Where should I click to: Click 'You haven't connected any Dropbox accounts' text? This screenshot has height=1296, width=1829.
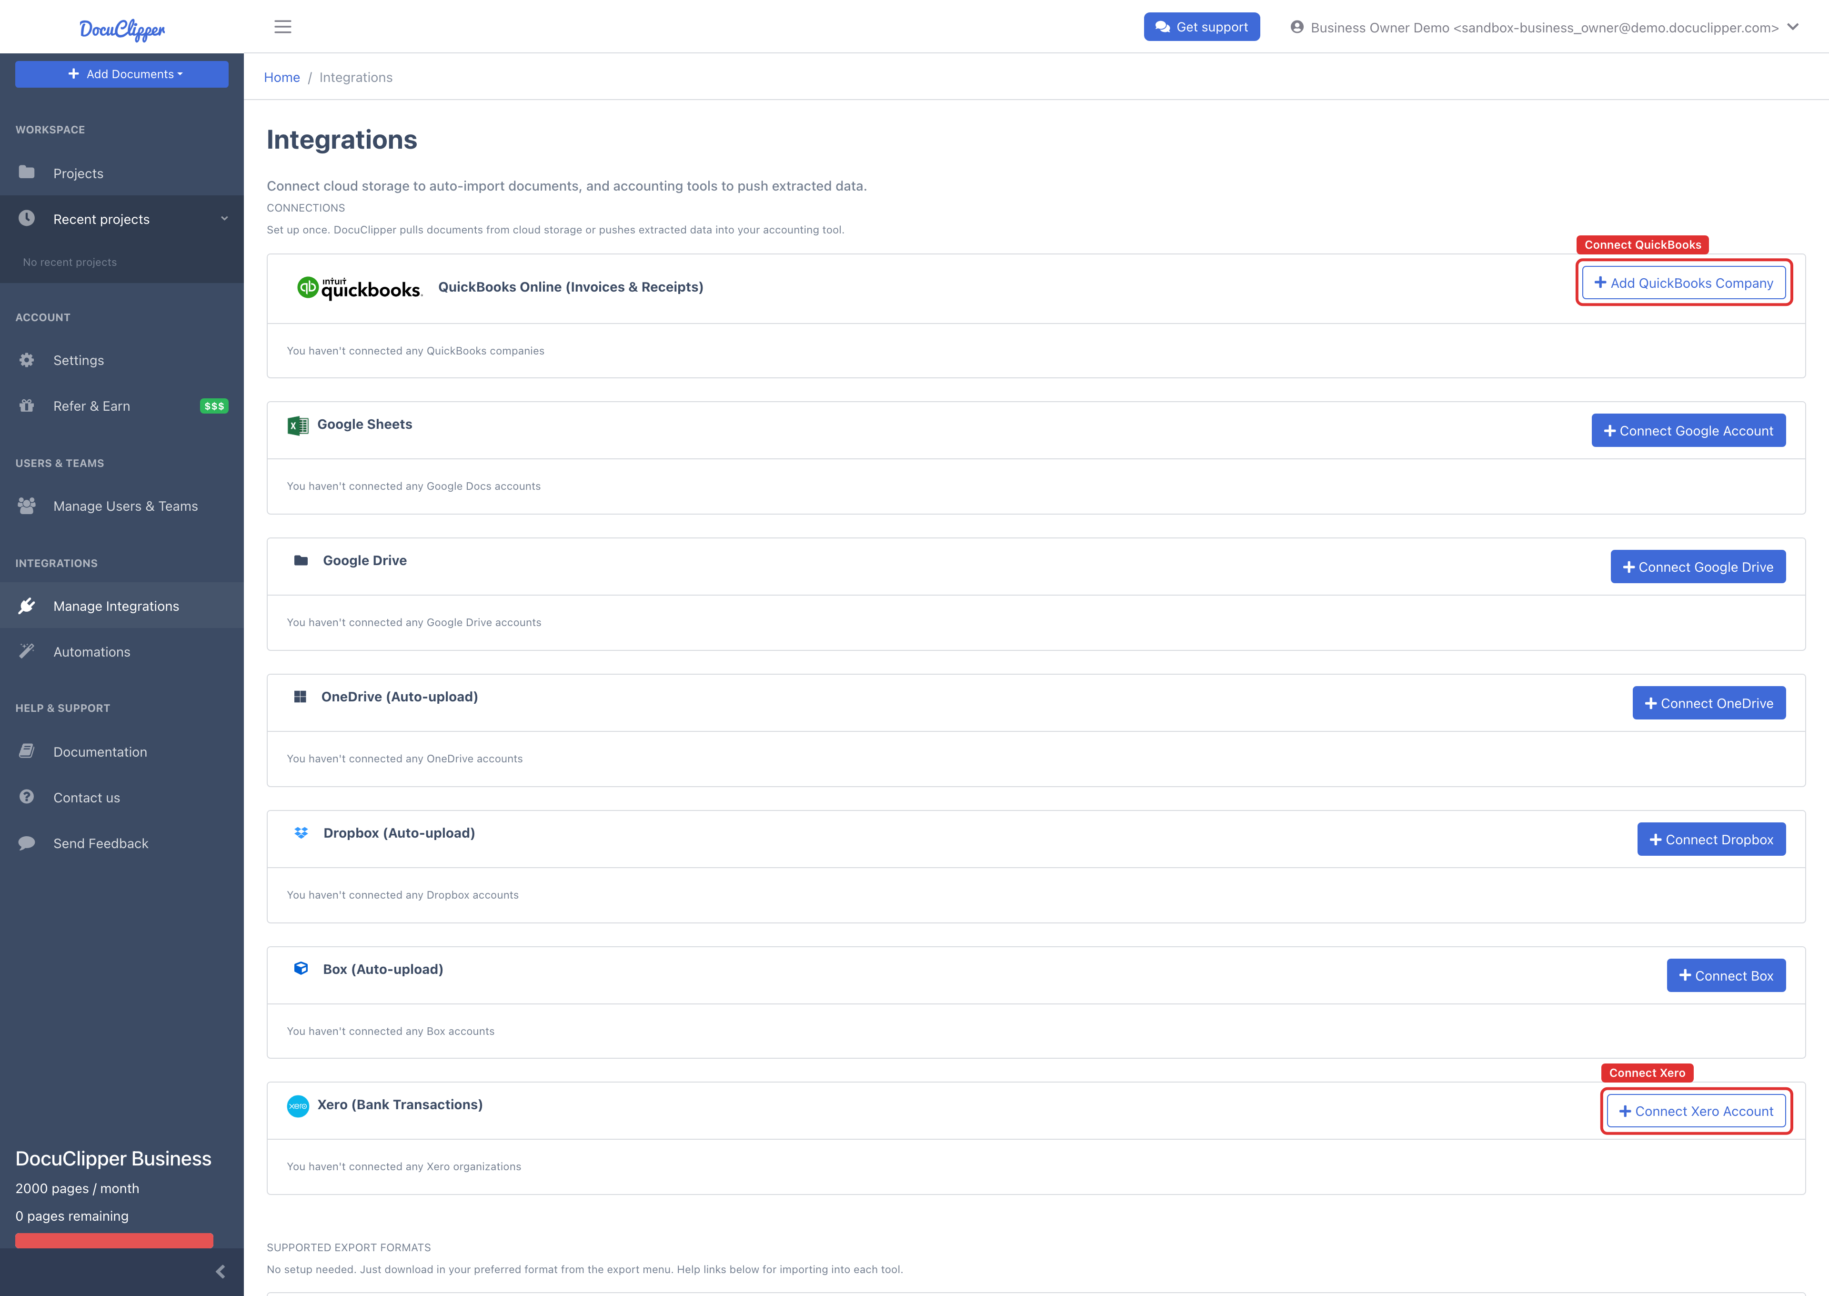403,895
